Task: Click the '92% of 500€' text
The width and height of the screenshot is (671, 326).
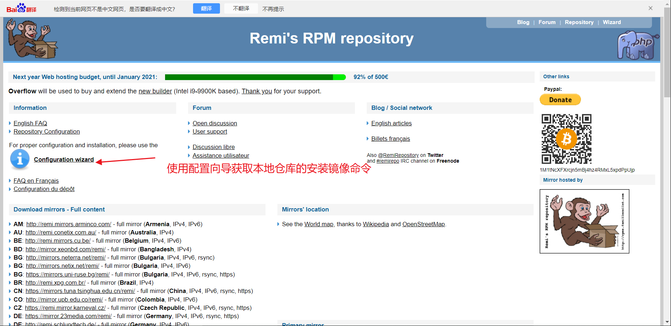Action: (371, 77)
